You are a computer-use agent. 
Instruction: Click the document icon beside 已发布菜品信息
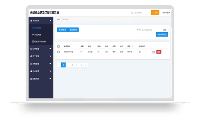33,42
